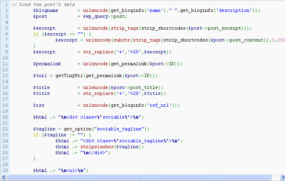Click line number 21 in the gutter
Image resolution: width=285 pixels, height=181 pixels.
(5, 123)
